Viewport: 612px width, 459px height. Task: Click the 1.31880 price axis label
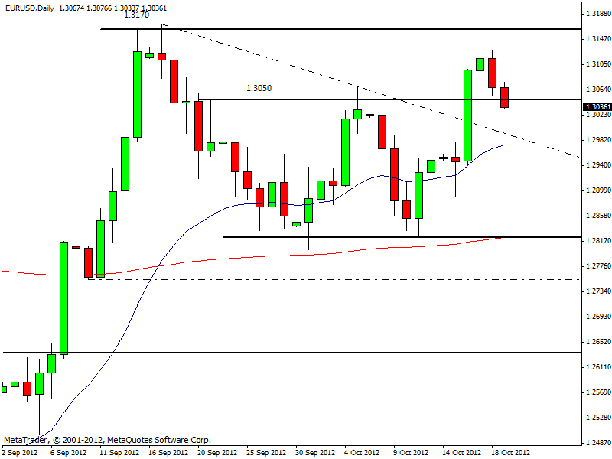click(x=597, y=14)
